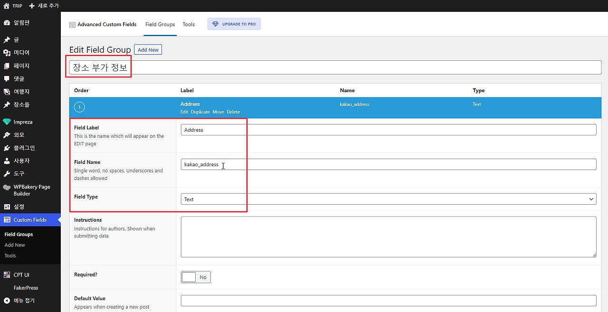Click the order number 1 circle handle
This screenshot has height=312, width=608.
[x=80, y=108]
